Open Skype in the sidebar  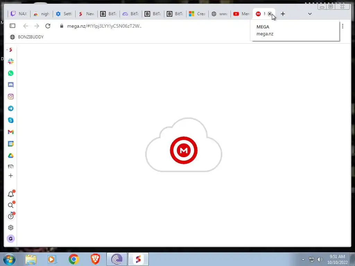tap(11, 120)
